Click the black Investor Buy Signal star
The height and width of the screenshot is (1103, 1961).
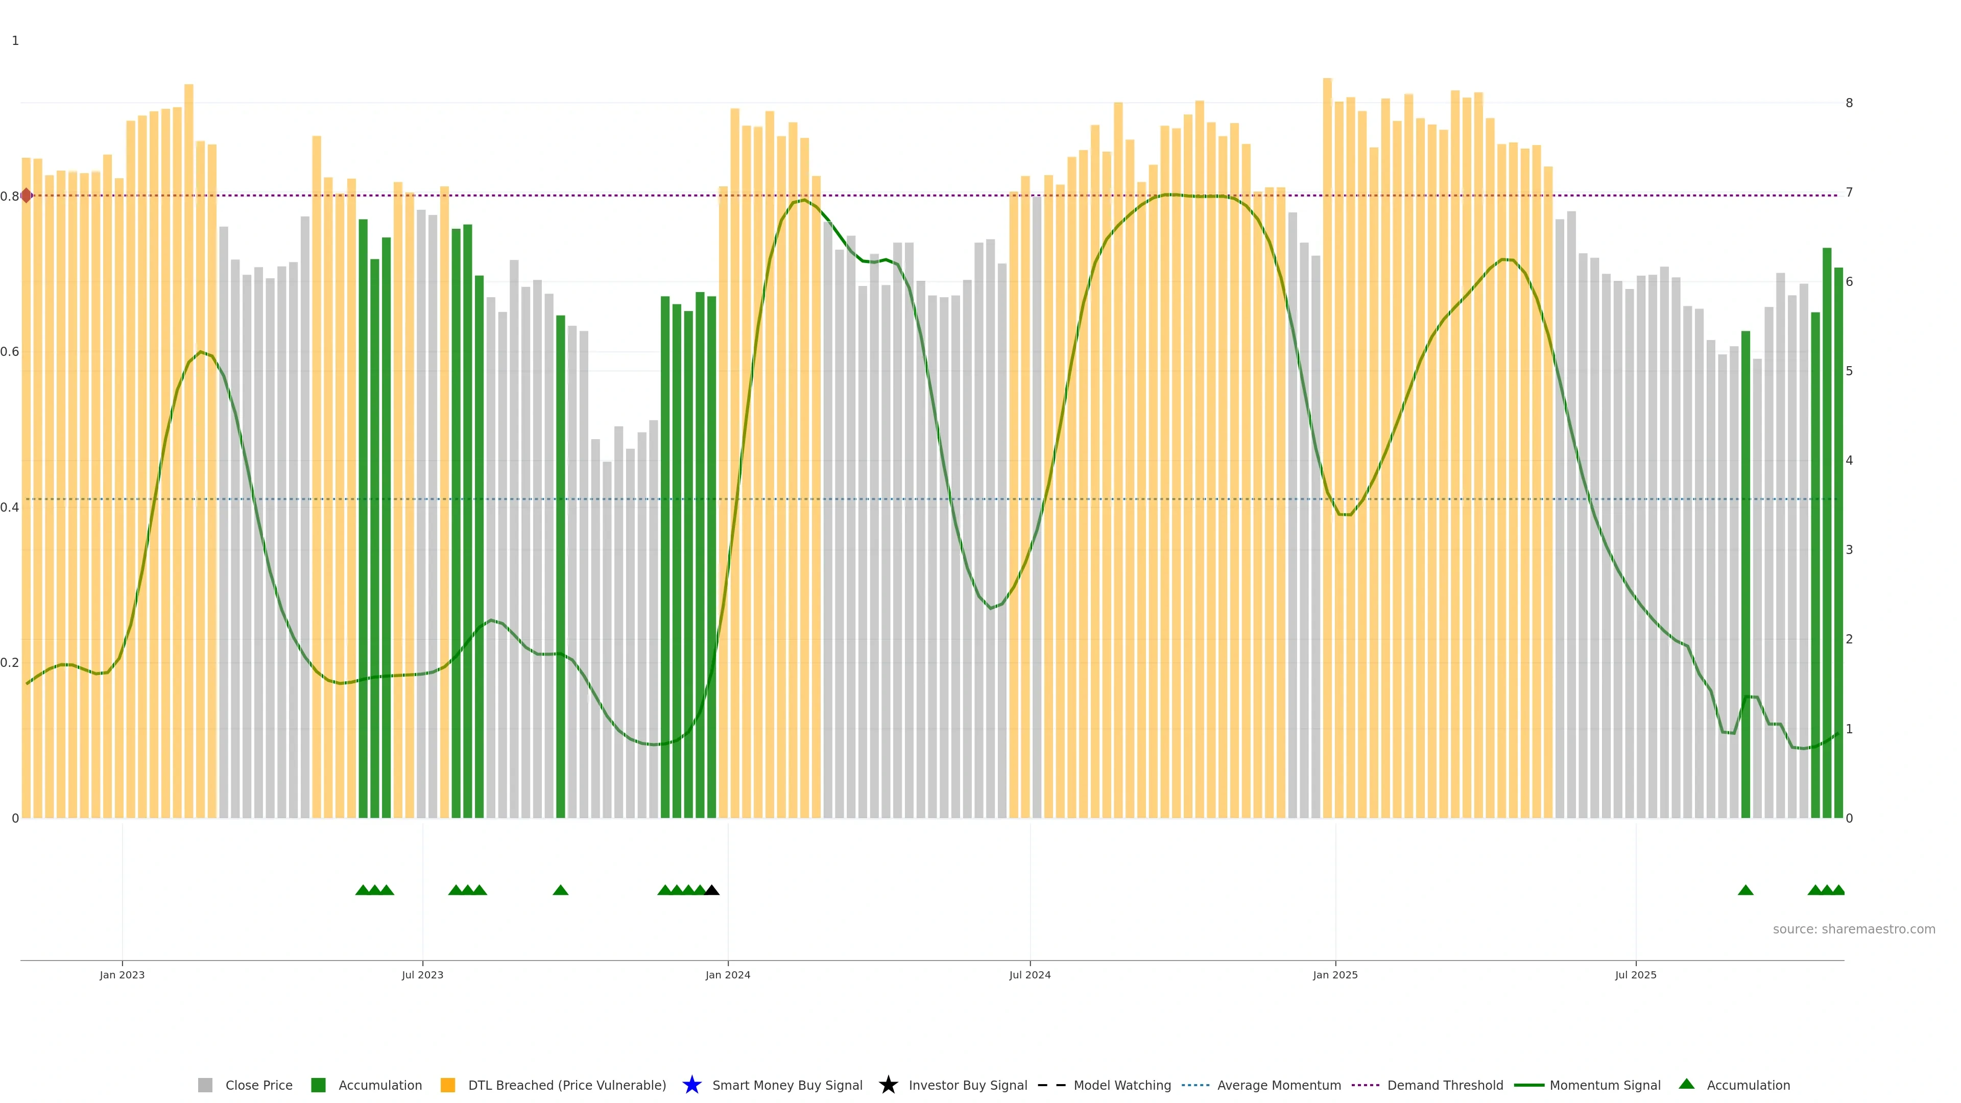(x=888, y=1085)
